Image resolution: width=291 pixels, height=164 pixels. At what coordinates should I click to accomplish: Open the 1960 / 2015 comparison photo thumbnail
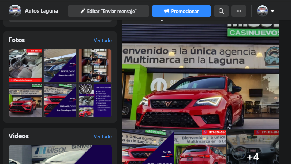[95, 66]
